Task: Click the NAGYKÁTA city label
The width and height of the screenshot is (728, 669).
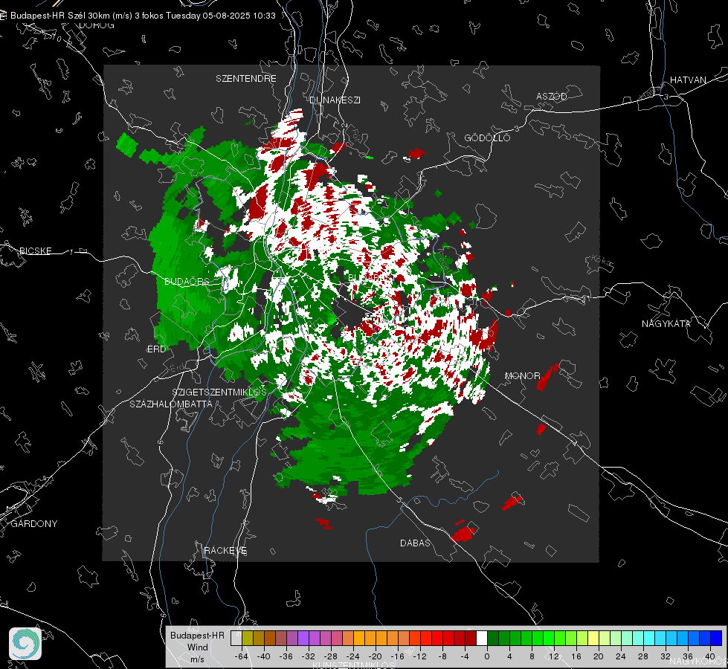Action: tap(666, 323)
